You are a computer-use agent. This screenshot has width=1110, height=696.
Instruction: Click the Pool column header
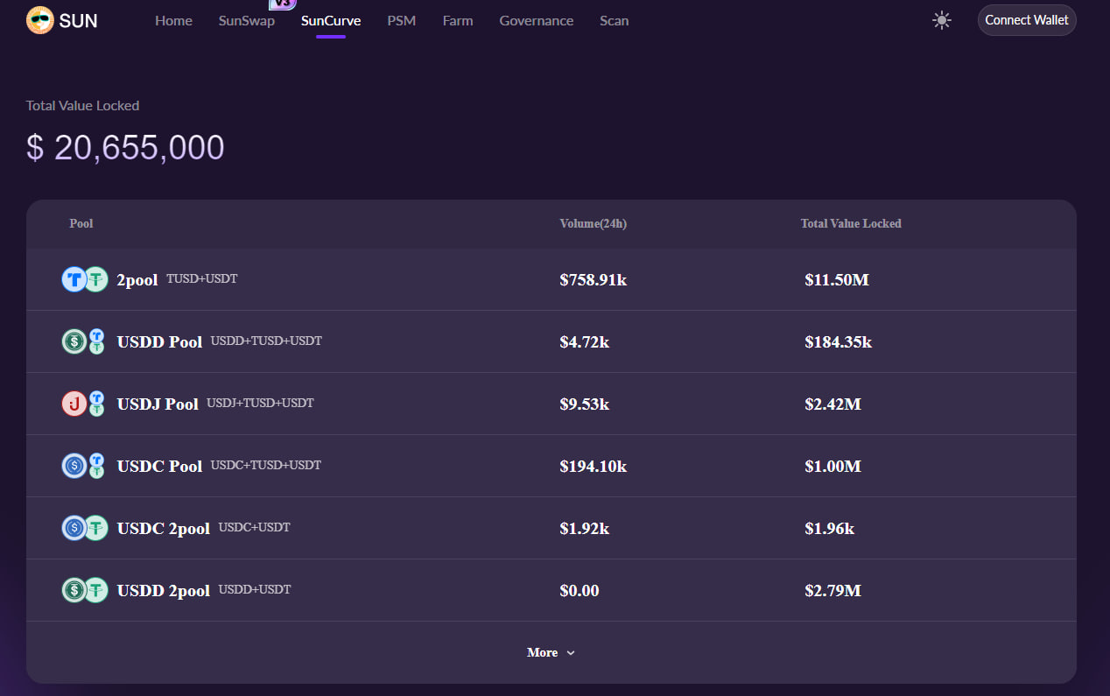(81, 223)
